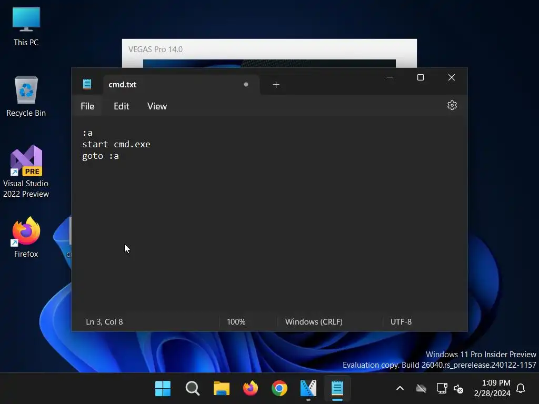Click the OneDrive tray icon

pos(421,389)
